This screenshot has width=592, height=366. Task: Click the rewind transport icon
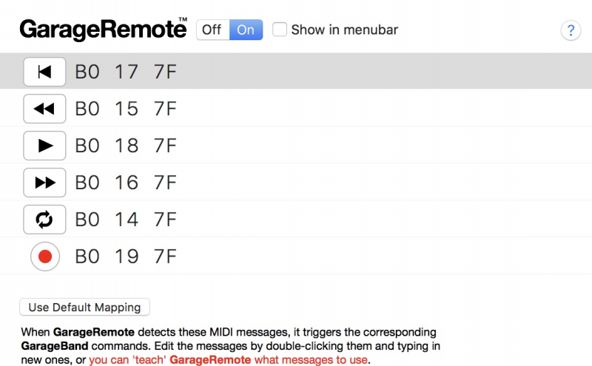click(44, 109)
